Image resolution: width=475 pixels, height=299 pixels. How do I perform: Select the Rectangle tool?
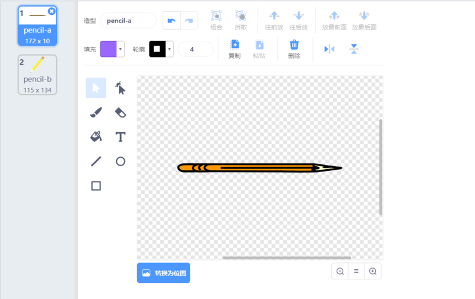point(96,186)
